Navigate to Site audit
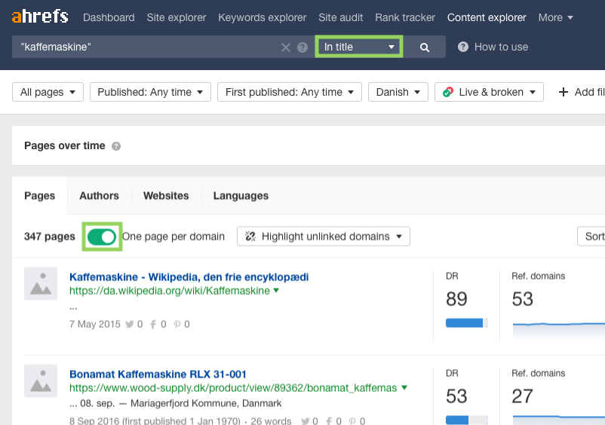 341,17
